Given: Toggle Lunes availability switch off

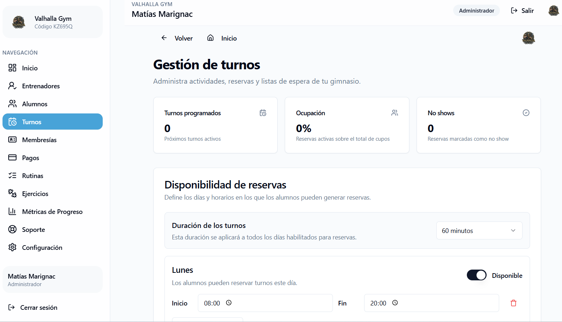Looking at the screenshot, I should click(x=476, y=275).
